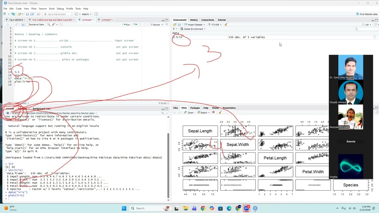Viewport: 379px width, 213px height.
Task: Click the Run button
Action: click(x=126, y=25)
